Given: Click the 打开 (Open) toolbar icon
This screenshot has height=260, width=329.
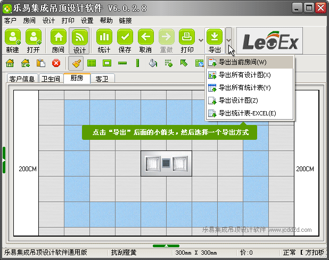Looking at the screenshot, I should [33, 37].
